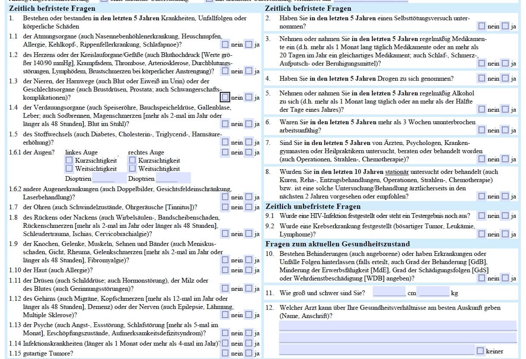The width and height of the screenshot is (526, 359).
Task: Check 'ja' for 1.1 Atmungsorgane
Action: point(249,44)
